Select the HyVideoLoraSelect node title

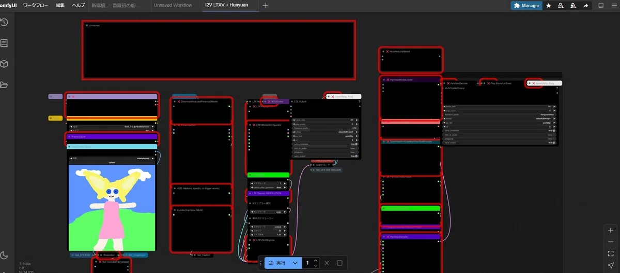tap(400, 52)
